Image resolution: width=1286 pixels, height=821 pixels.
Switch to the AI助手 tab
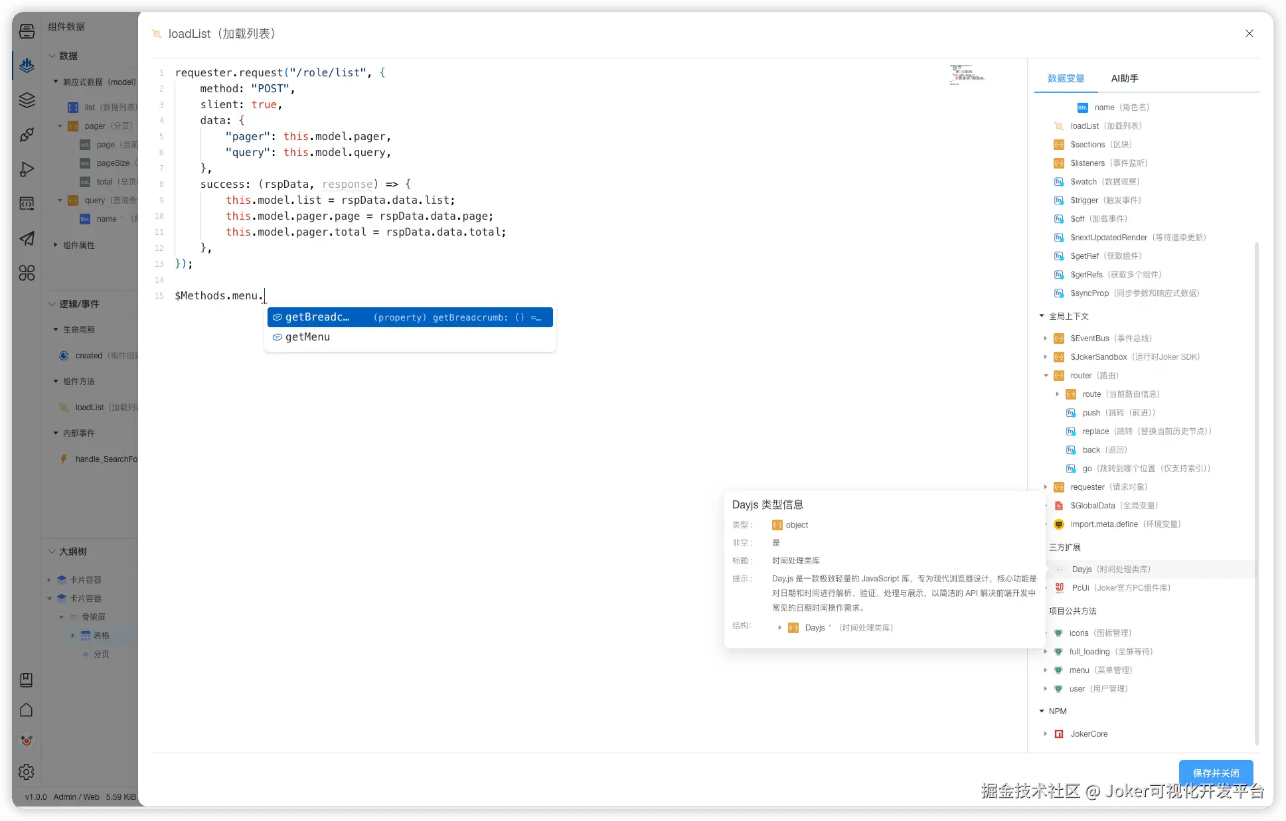tap(1124, 78)
